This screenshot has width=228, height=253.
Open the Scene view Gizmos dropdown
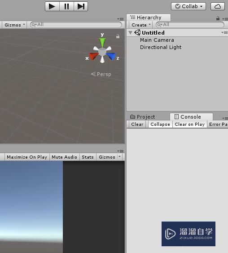tap(14, 25)
